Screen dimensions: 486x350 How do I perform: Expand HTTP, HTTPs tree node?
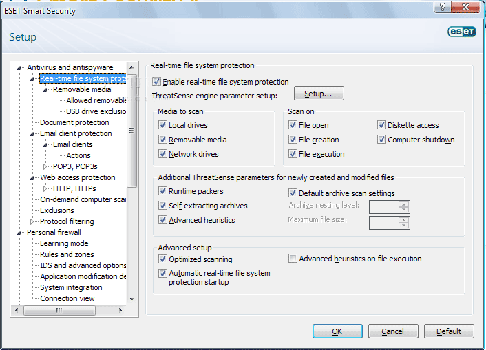(45, 188)
